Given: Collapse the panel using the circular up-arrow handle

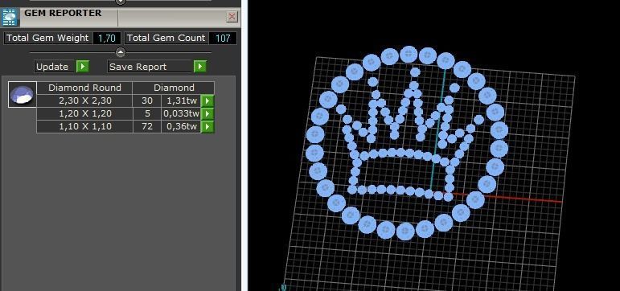Looking at the screenshot, I should [120, 52].
